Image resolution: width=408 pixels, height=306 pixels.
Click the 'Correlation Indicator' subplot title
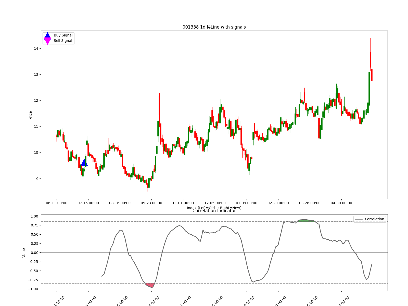[x=214, y=211]
